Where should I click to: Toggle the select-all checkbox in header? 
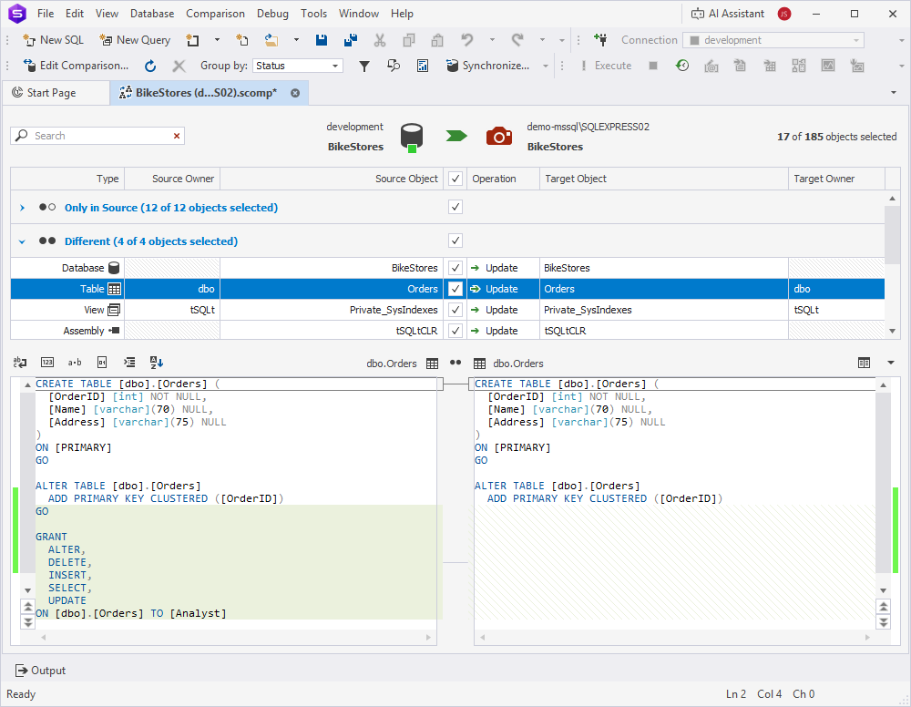coord(455,179)
